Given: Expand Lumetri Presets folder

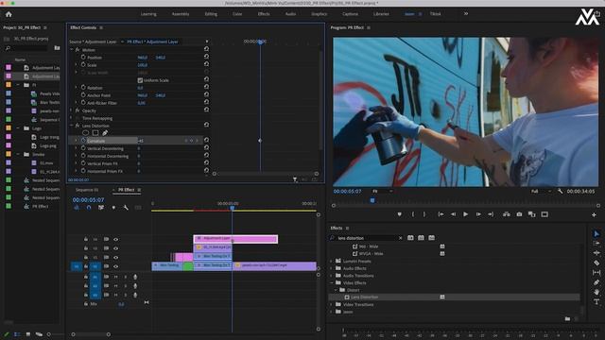Looking at the screenshot, I should [331, 261].
